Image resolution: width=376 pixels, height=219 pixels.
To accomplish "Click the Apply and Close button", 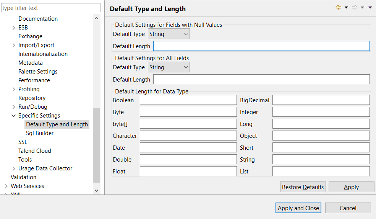I will click(298, 208).
